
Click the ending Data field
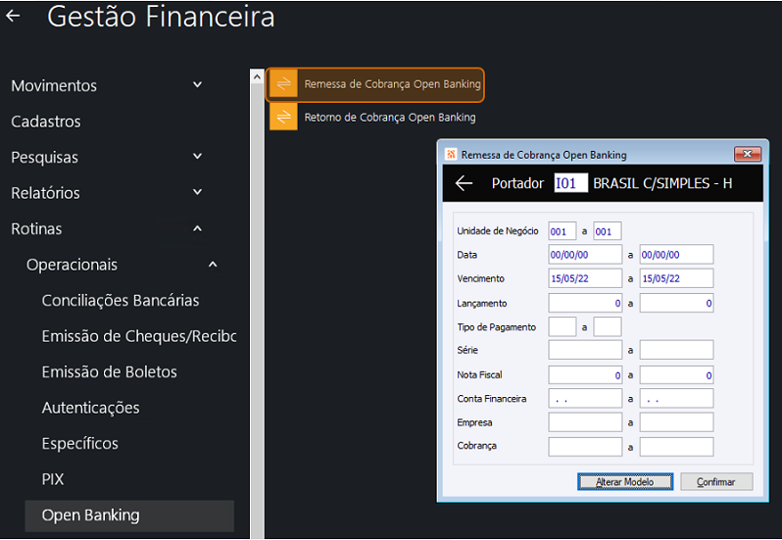coord(676,254)
